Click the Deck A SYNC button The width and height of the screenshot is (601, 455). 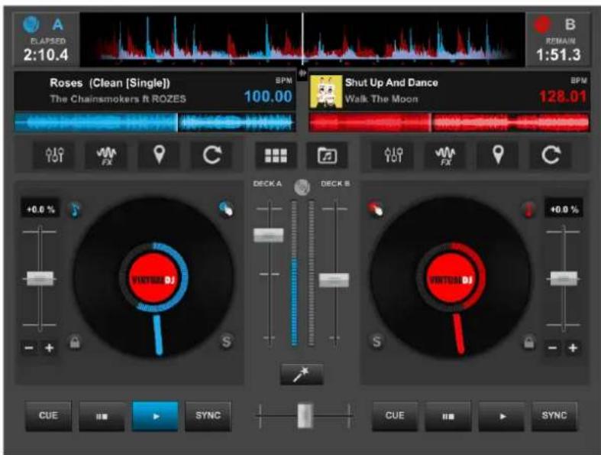click(208, 416)
